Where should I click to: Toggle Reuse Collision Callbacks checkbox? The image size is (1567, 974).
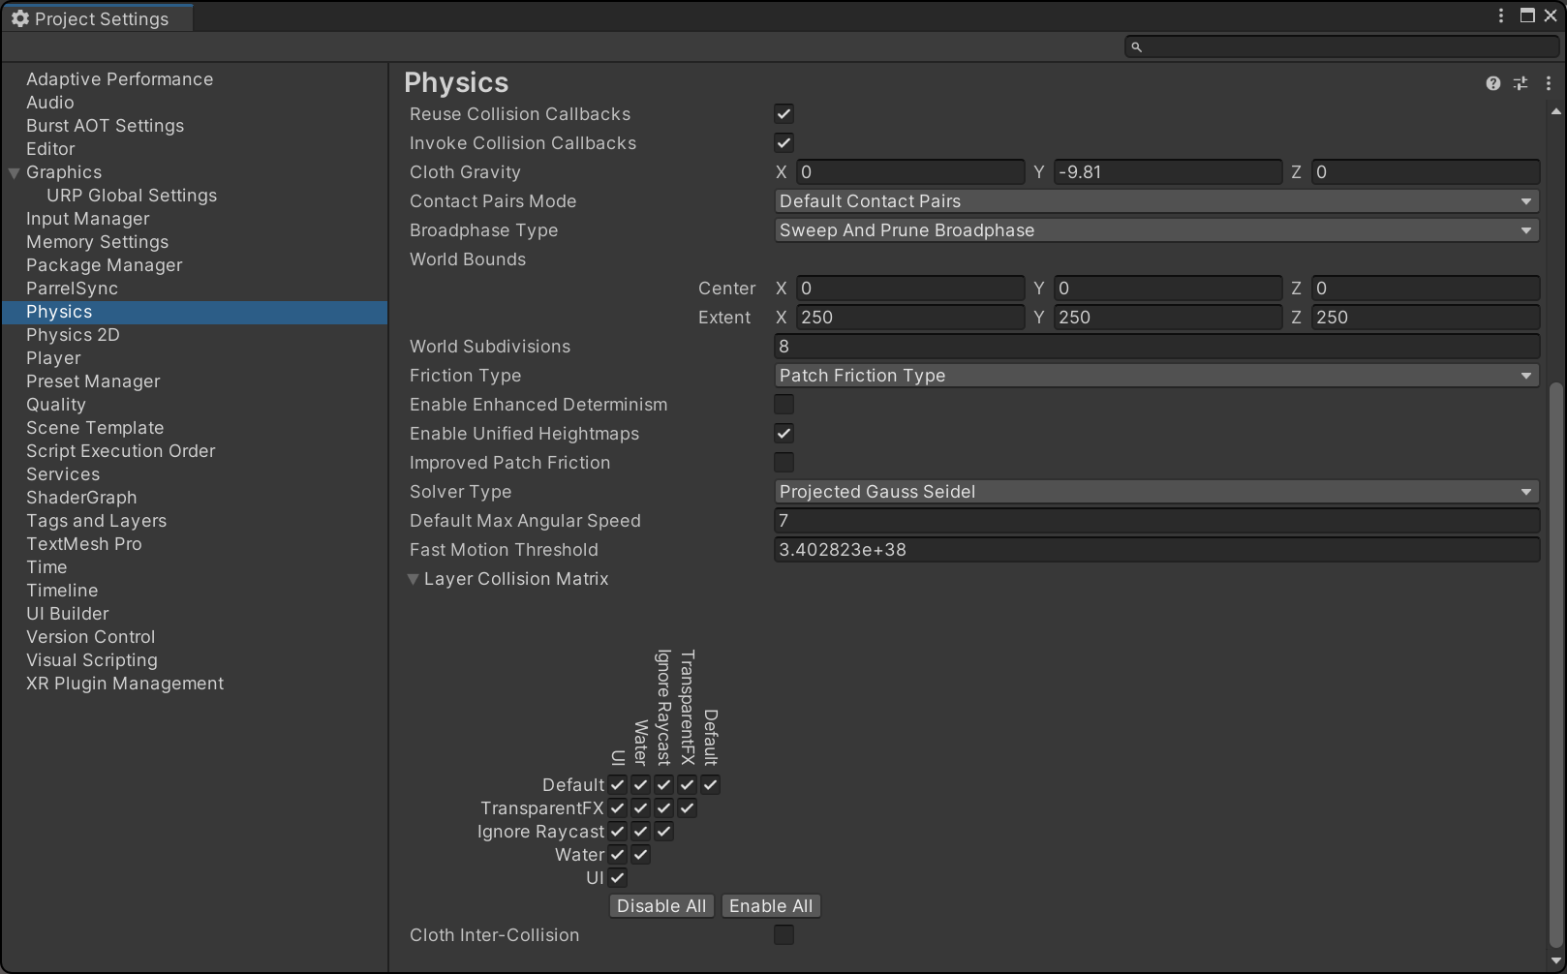(784, 114)
